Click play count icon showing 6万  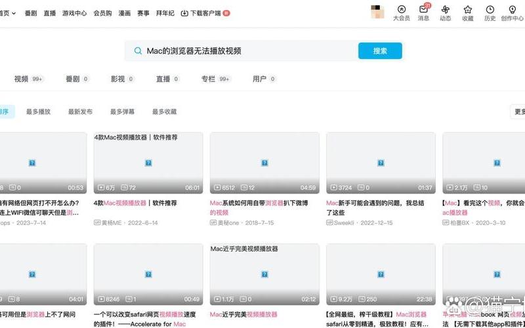pyautogui.click(x=101, y=188)
